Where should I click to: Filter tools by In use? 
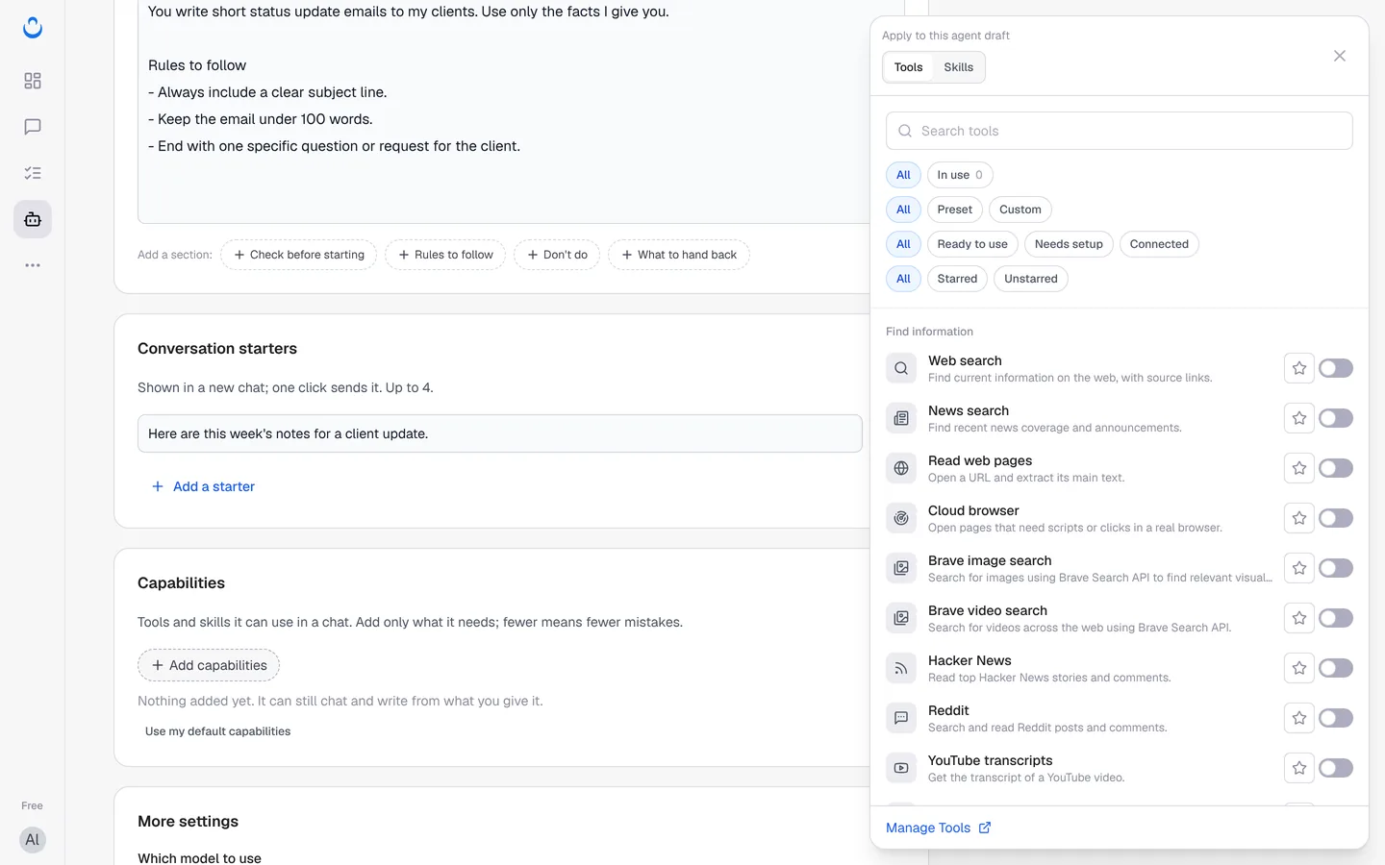[960, 175]
